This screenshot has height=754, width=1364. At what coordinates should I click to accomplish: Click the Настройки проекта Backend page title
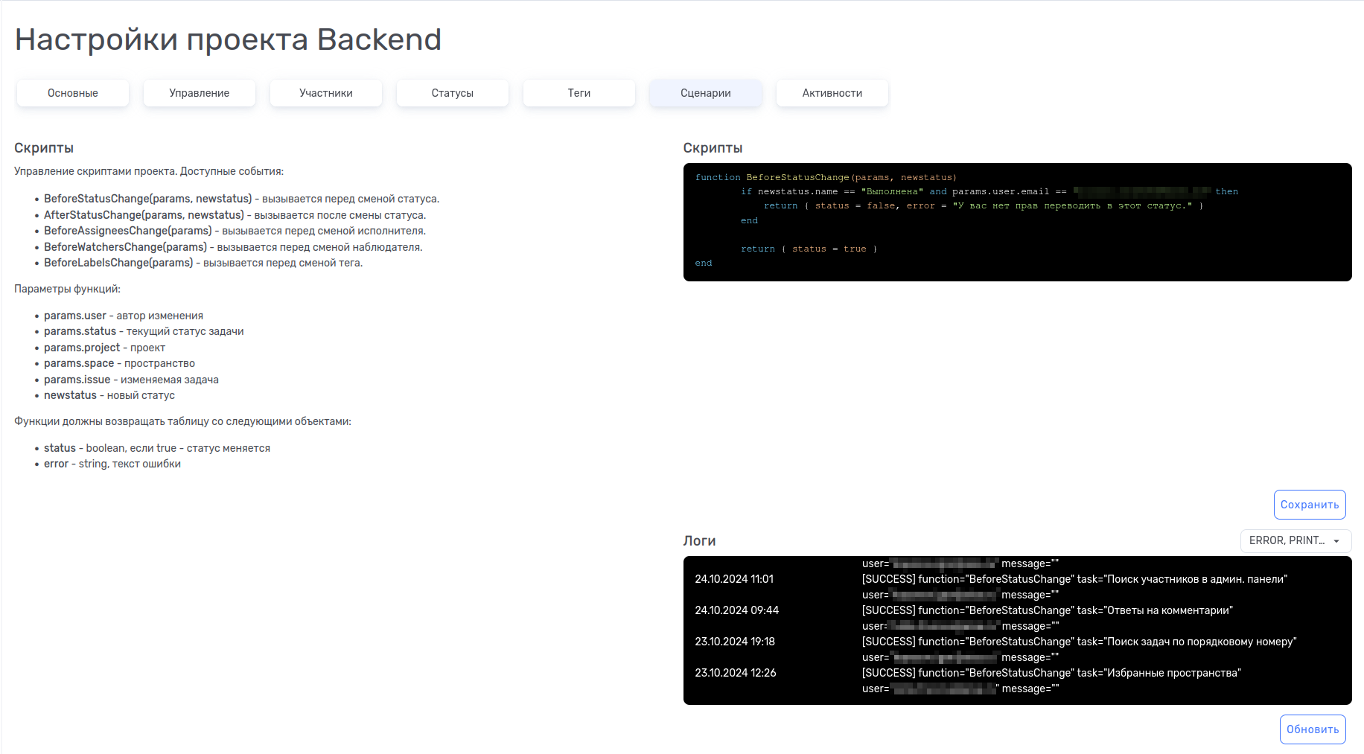(x=228, y=39)
